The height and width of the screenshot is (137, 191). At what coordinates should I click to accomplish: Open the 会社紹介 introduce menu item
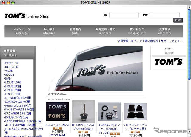pyautogui.click(x=49, y=31)
